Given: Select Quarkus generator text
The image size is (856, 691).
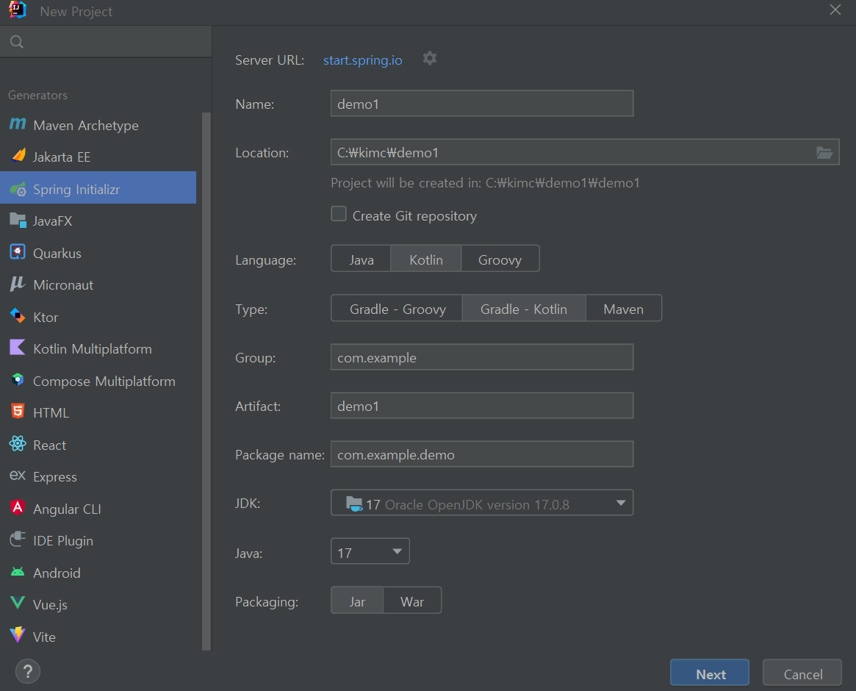Looking at the screenshot, I should [x=57, y=253].
